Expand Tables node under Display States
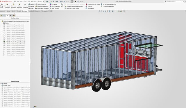The height and width of the screenshot is (108, 186). (1, 83)
